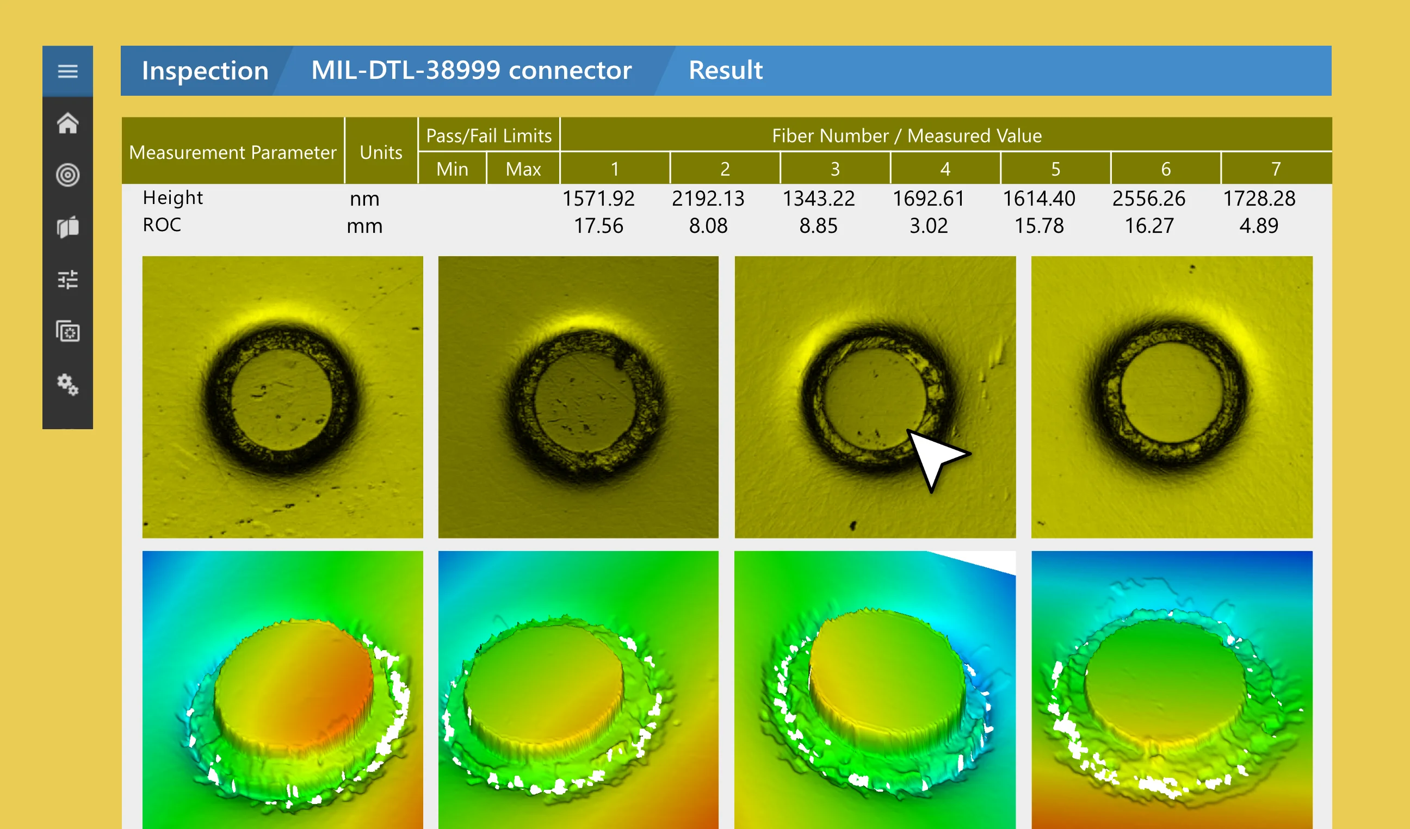1410x829 pixels.
Task: Select the ROC measurement row
Action: coord(162,225)
